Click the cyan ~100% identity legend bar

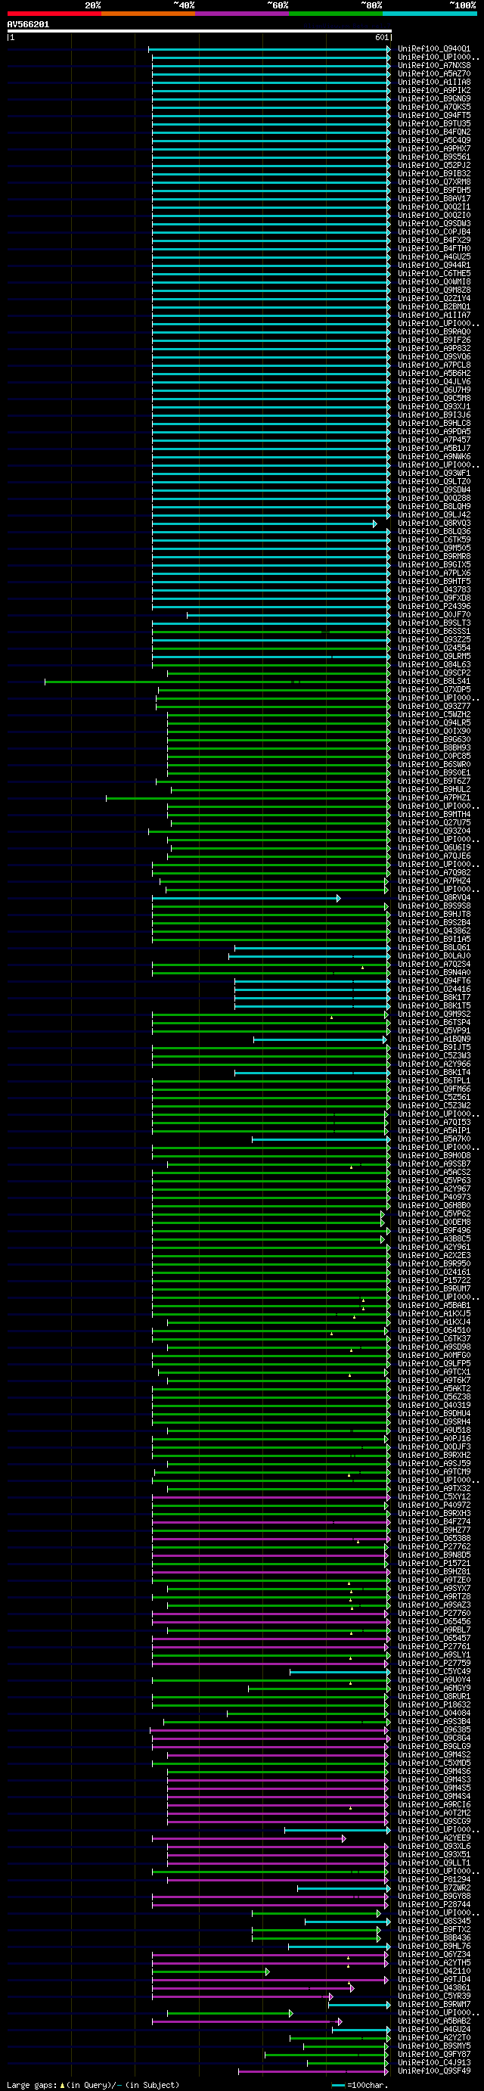click(430, 14)
